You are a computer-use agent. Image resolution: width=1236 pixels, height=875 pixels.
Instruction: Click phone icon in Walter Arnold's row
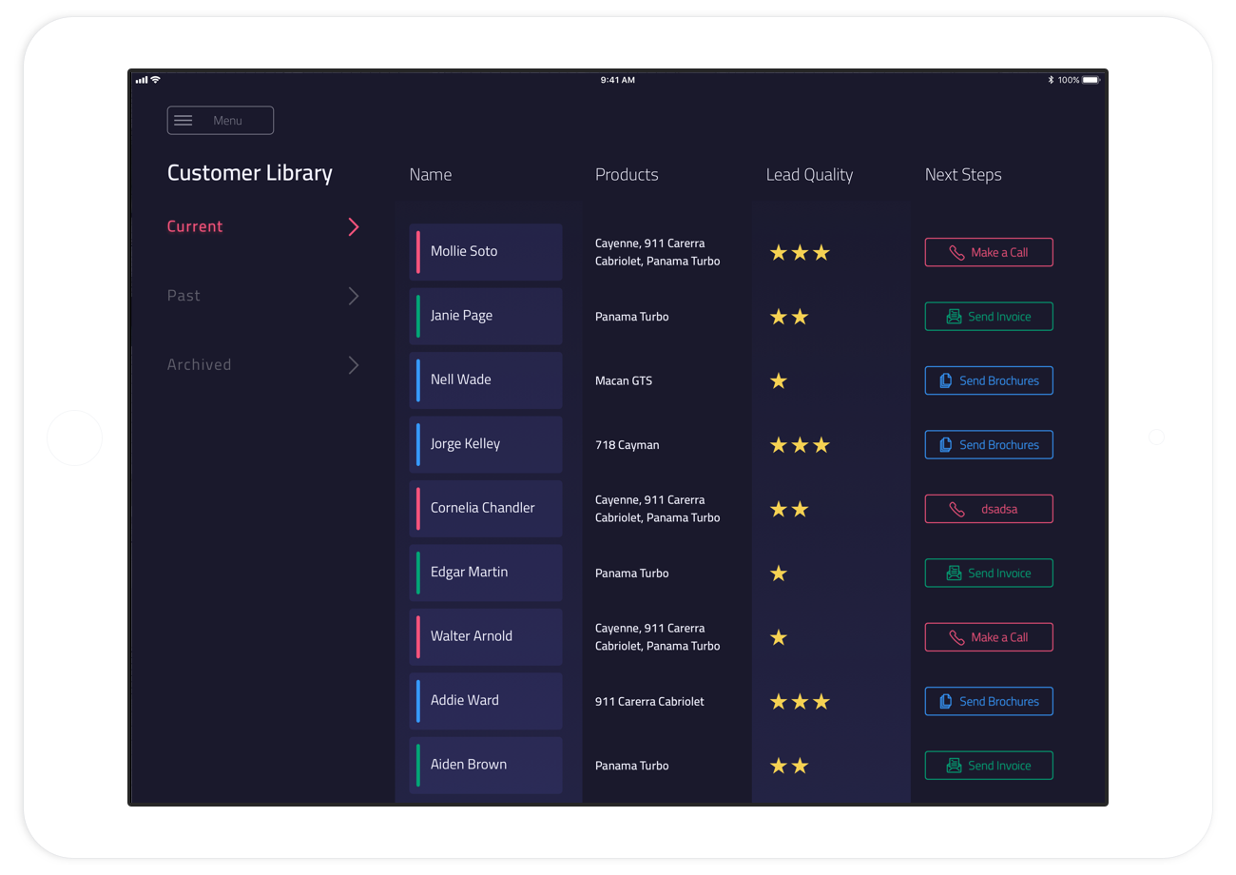956,638
